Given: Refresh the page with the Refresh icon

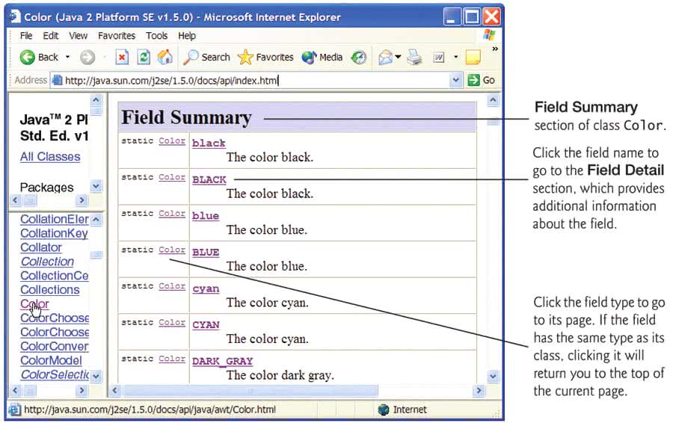Looking at the screenshot, I should (144, 57).
